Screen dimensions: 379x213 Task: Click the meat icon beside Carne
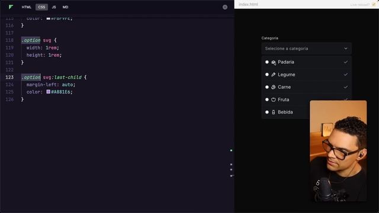pyautogui.click(x=274, y=87)
